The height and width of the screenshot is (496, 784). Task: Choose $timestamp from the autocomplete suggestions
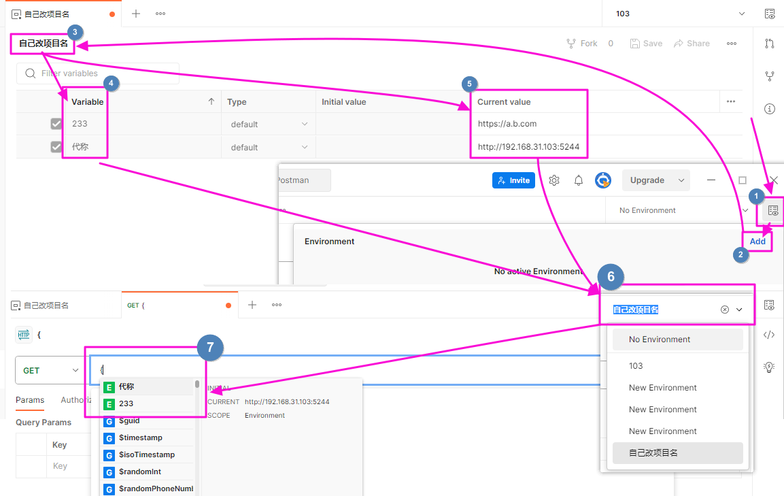[x=140, y=437]
